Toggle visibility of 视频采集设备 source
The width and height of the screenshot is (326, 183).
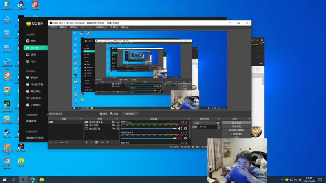click(113, 122)
